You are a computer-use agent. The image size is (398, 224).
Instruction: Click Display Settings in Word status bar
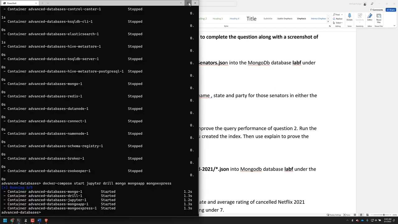334,215
